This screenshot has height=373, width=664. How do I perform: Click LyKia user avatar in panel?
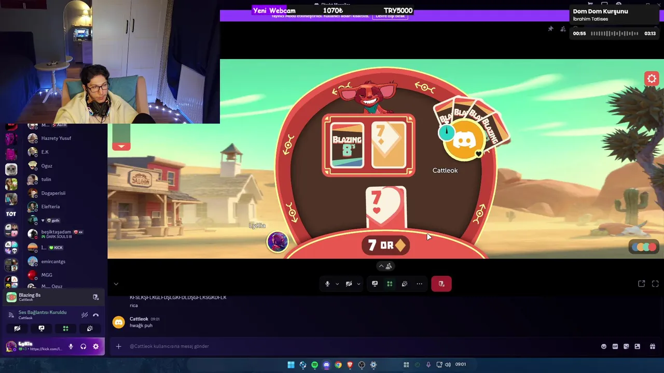pos(11,347)
